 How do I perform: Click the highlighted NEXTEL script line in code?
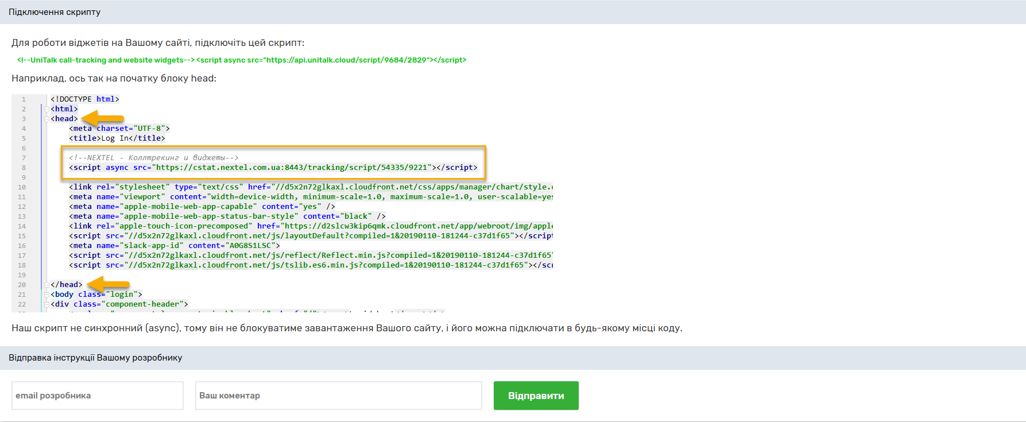273,168
